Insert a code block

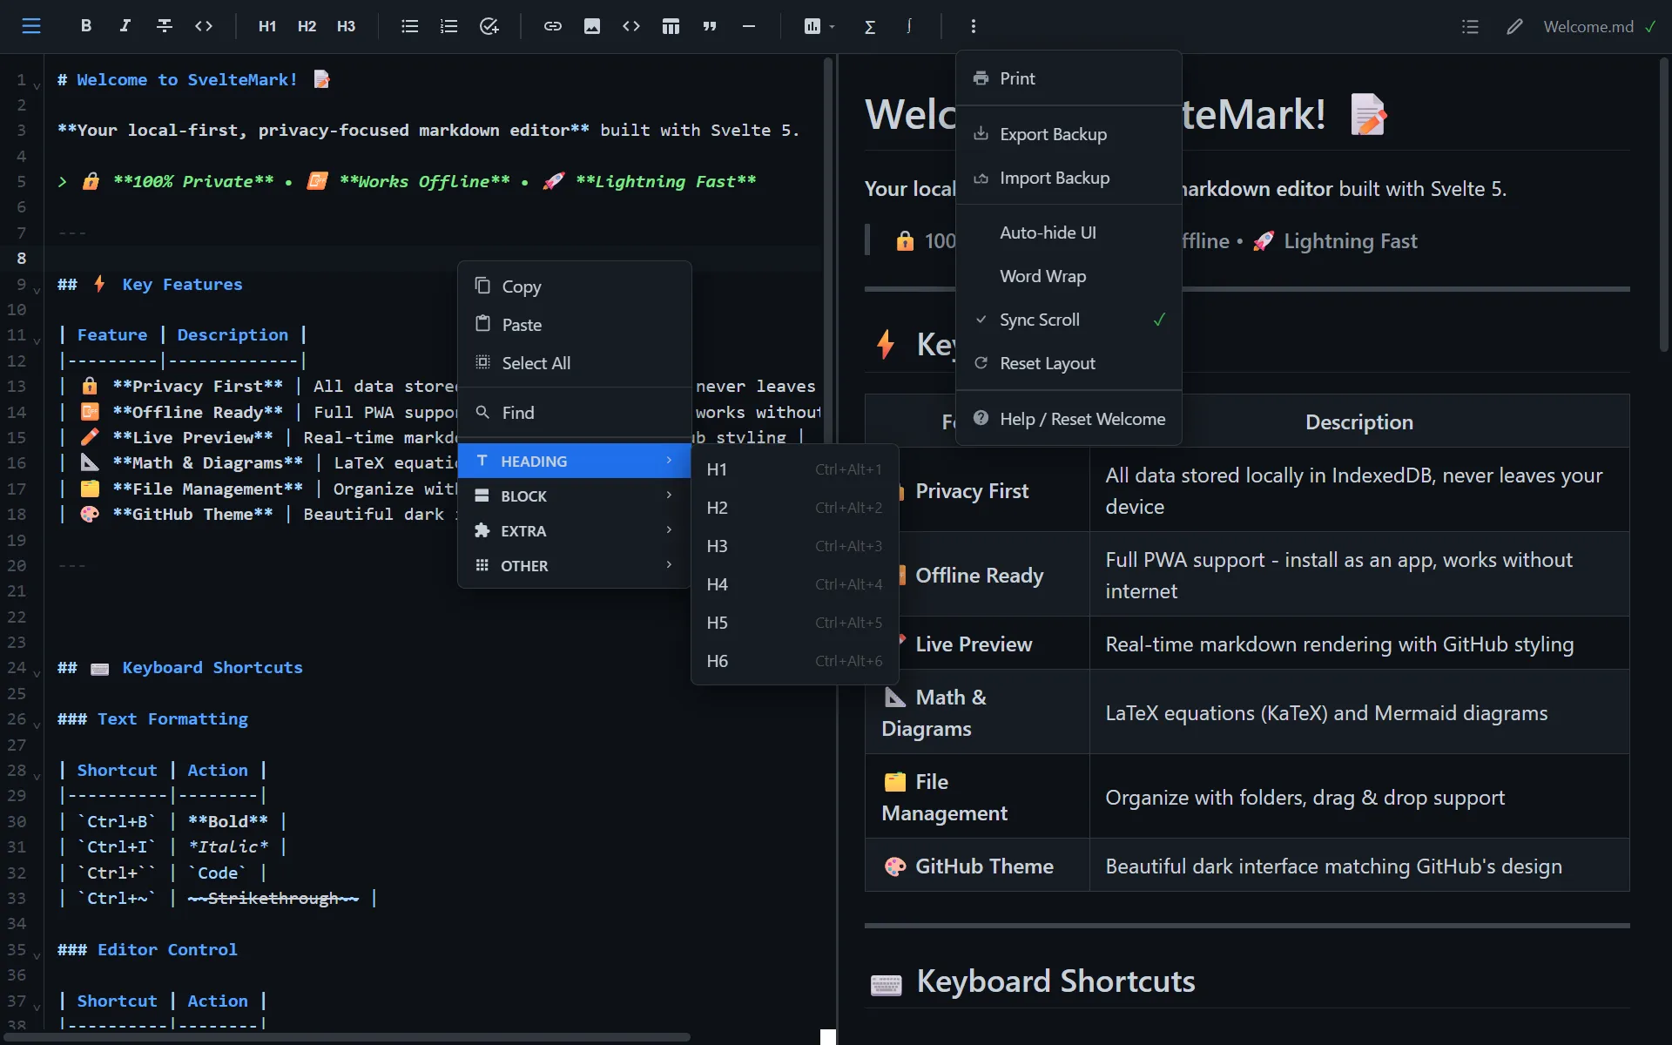click(631, 26)
